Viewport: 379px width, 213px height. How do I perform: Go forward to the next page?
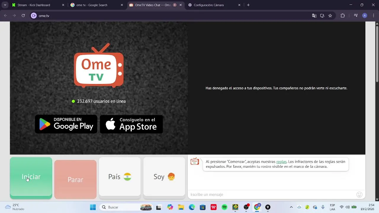coord(14,16)
